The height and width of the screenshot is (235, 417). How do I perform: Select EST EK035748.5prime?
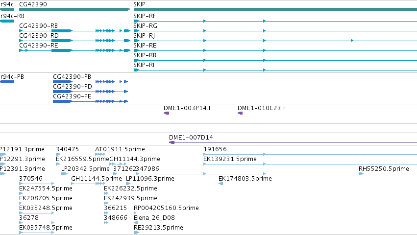tap(46, 228)
